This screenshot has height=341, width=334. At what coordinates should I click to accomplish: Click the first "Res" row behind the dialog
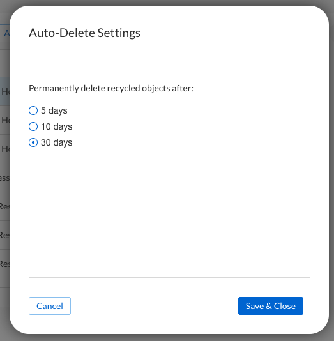(x=4, y=206)
